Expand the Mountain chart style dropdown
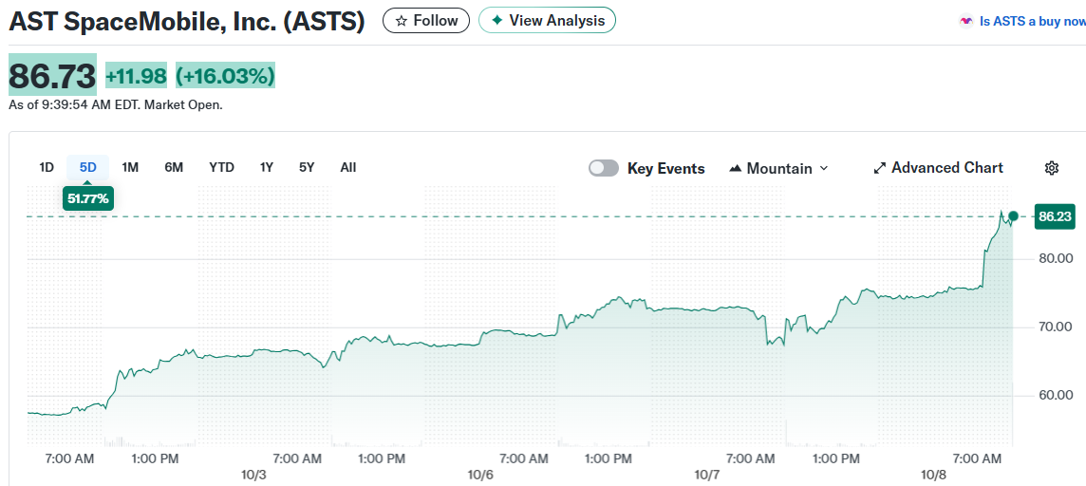 click(823, 168)
